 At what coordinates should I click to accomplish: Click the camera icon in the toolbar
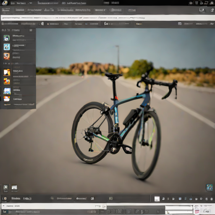(180, 24)
